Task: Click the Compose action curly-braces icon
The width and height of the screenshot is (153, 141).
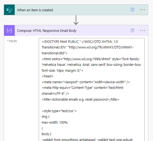Action: (x=9, y=31)
